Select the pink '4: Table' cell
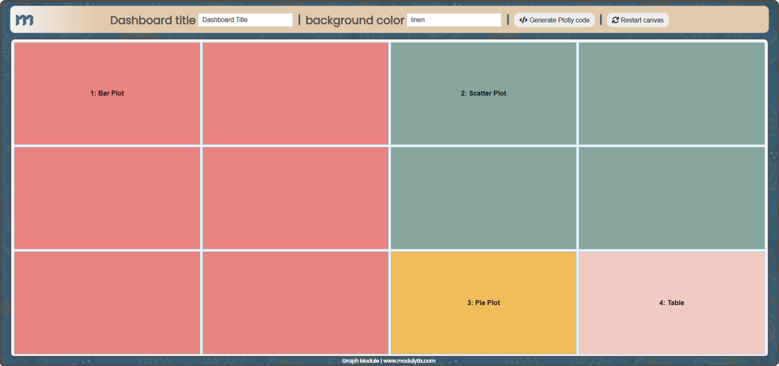779x366 pixels. tap(671, 302)
